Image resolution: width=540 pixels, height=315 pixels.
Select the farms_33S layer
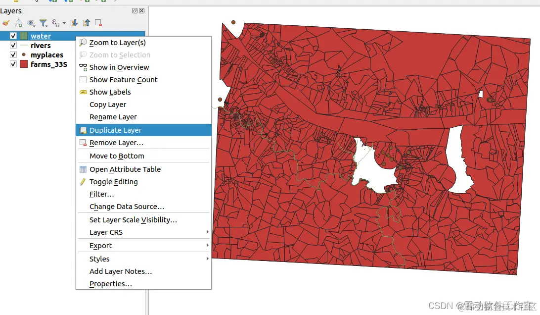pyautogui.click(x=49, y=64)
